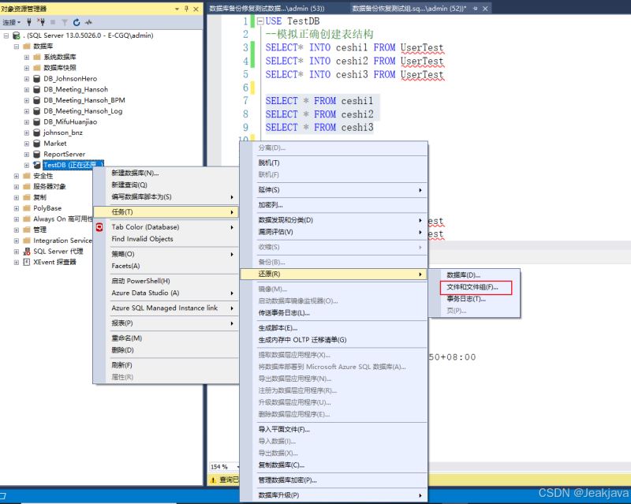Pin the Object Explorer panel

point(186,9)
